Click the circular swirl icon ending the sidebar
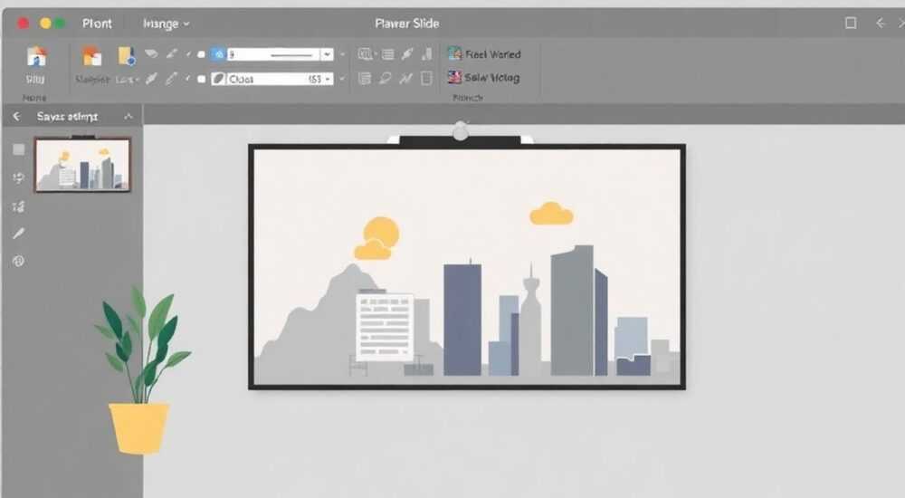The image size is (905, 498). click(18, 261)
